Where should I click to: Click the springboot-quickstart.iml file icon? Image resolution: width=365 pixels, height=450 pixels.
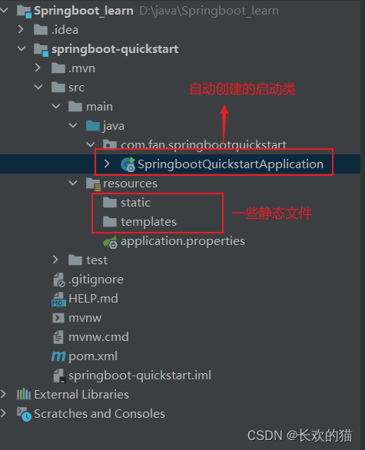[x=59, y=376]
